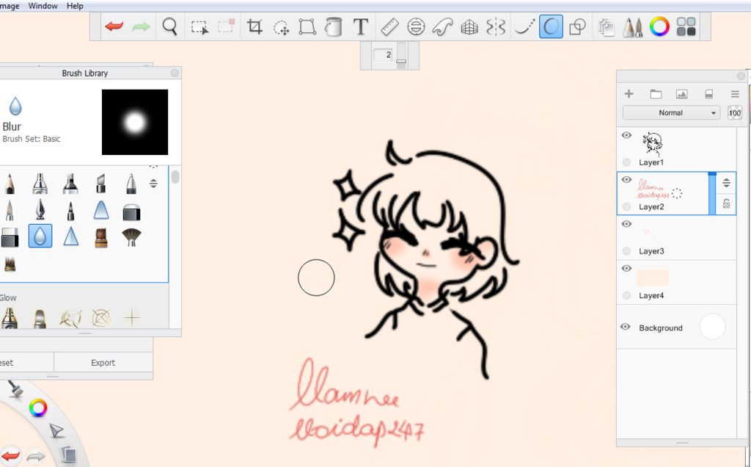
Task: Select the Blur water-drop brush
Action: (40, 236)
